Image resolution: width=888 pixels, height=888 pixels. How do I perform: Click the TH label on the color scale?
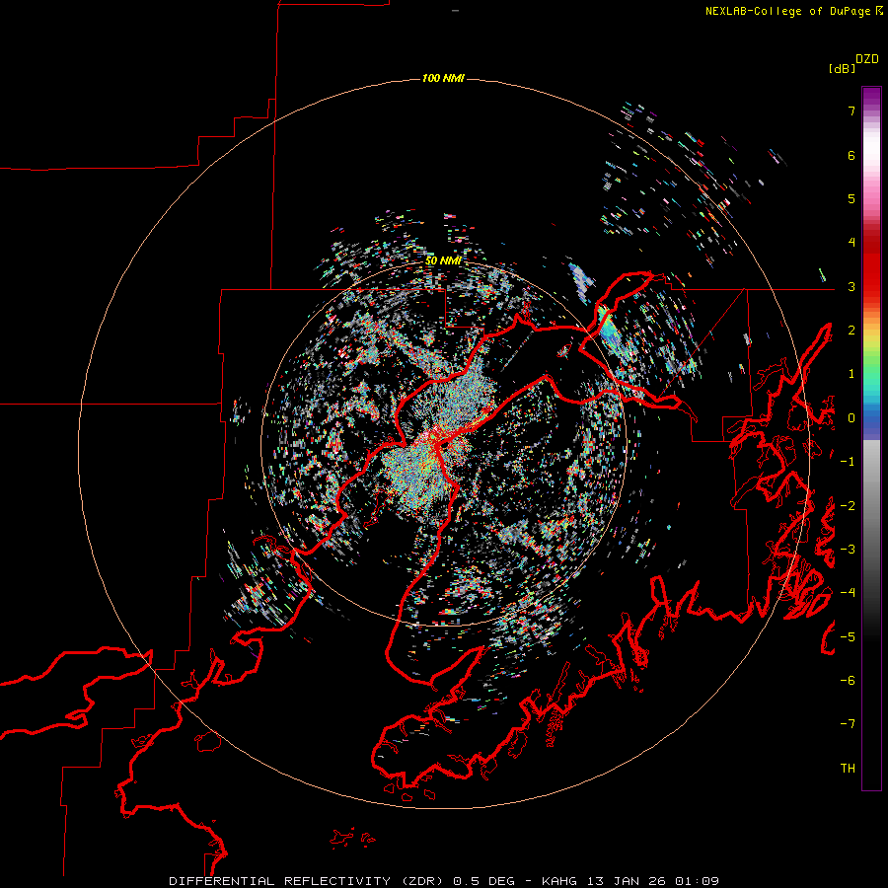coord(848,769)
